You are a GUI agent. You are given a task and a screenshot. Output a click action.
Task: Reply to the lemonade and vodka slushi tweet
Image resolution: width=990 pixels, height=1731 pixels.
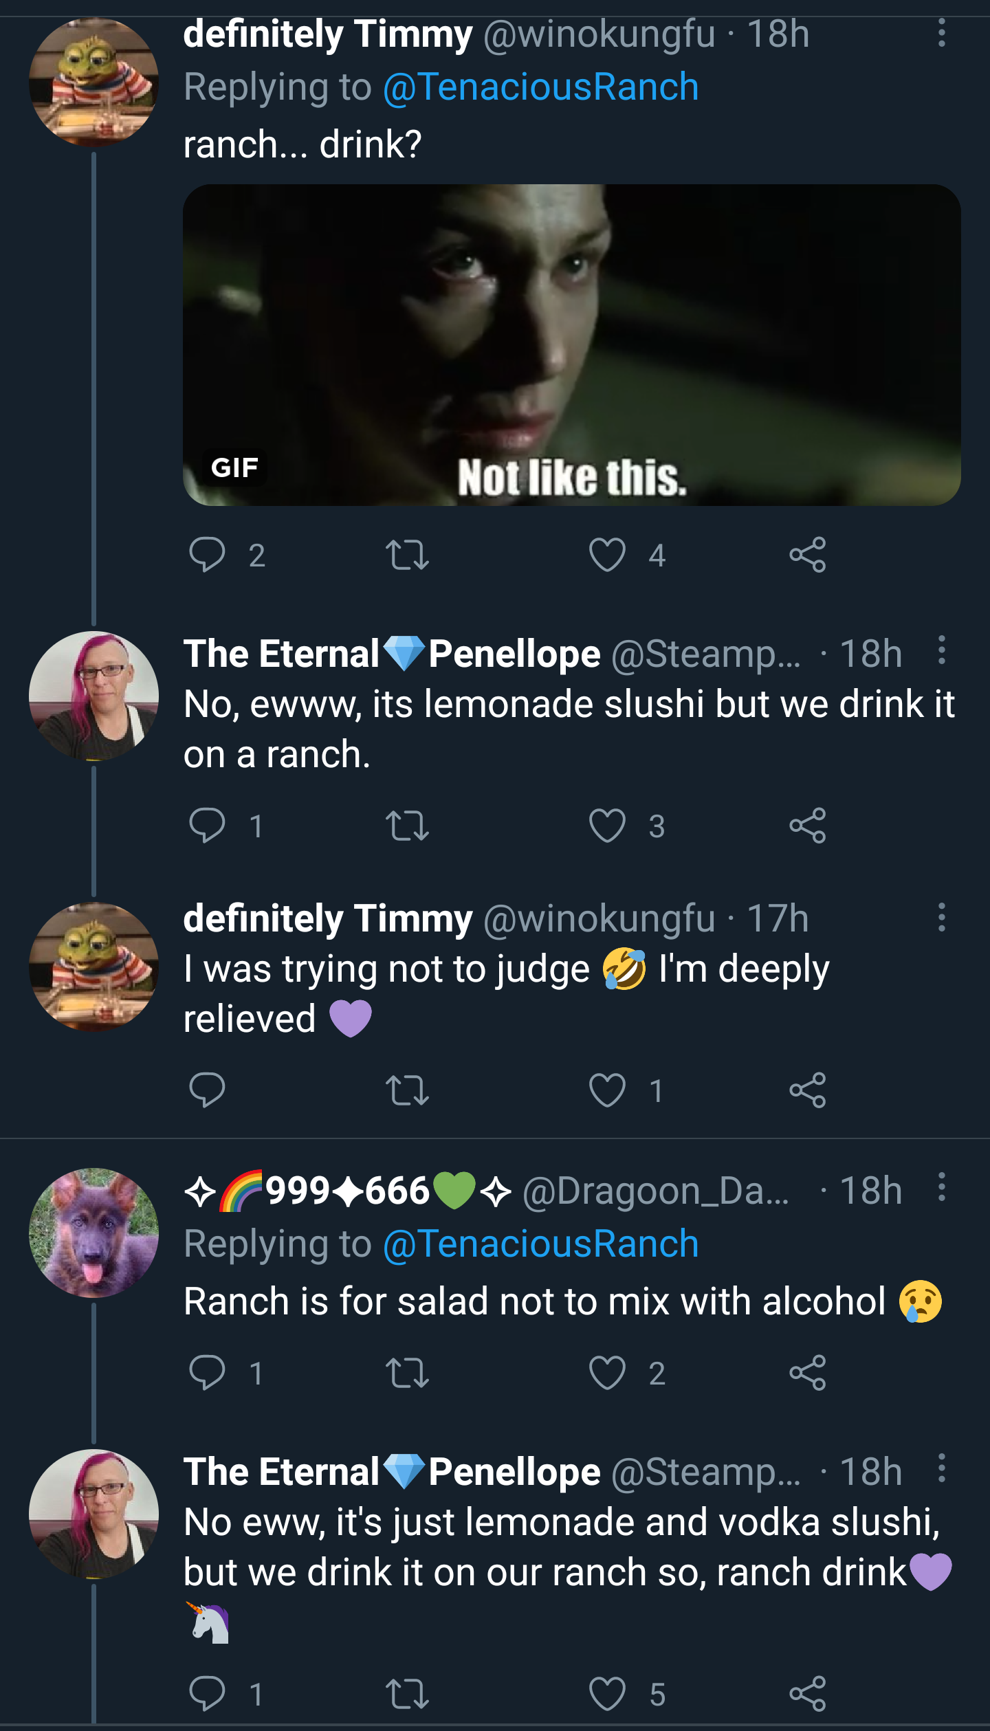(x=207, y=1693)
